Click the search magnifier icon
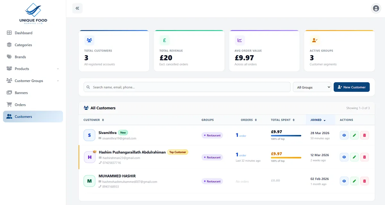 tap(88, 87)
